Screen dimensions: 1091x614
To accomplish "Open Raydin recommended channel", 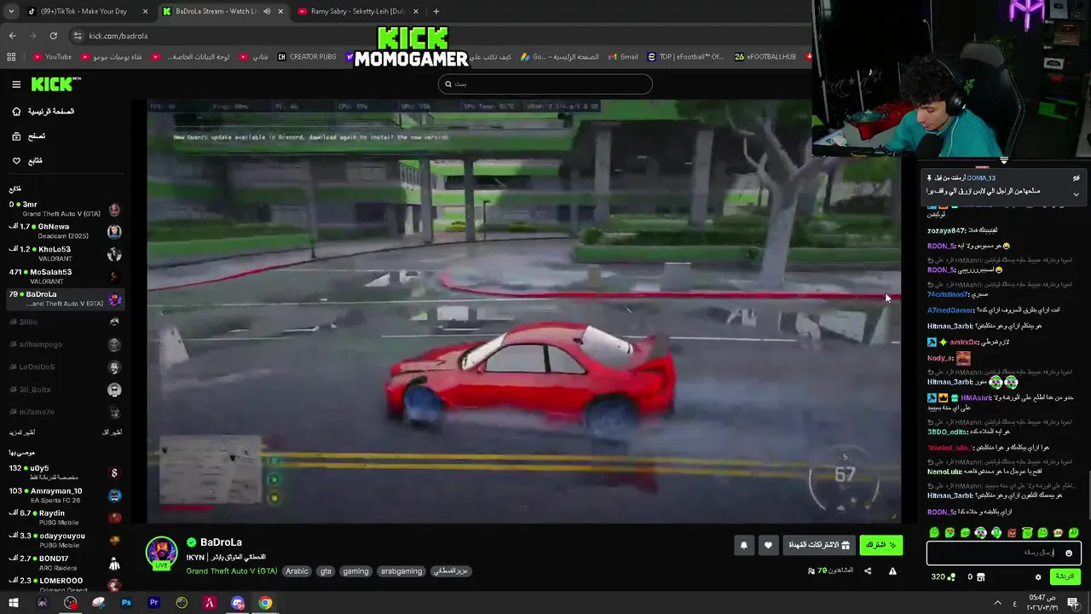I will pyautogui.click(x=65, y=518).
